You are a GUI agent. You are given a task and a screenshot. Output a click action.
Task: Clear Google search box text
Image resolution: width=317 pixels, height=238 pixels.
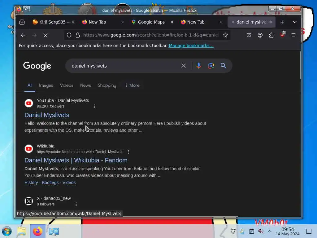pyautogui.click(x=183, y=66)
